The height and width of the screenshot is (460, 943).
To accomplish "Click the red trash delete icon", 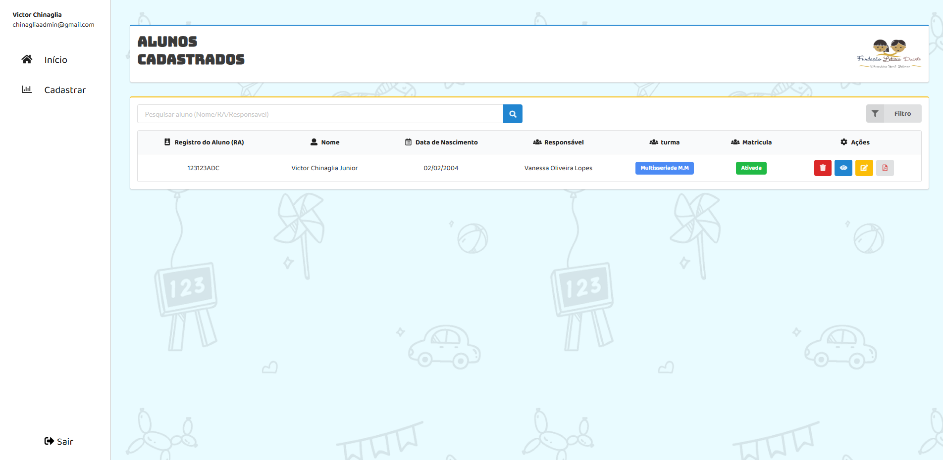I will pyautogui.click(x=822, y=168).
